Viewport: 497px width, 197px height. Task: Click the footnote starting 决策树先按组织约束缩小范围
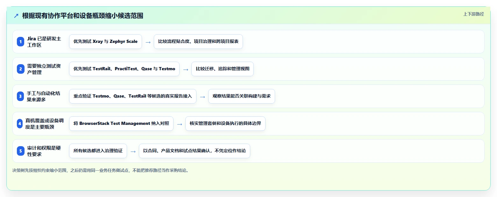(101, 170)
